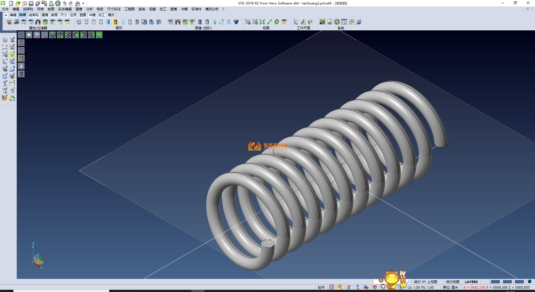This screenshot has height=292, width=535.
Task: Toggle the highlighted cylinder in left viewport strip
Action: point(21,58)
